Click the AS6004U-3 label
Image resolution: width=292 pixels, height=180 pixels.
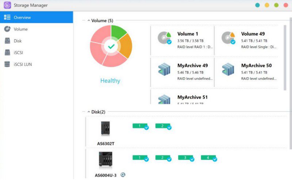(105, 175)
